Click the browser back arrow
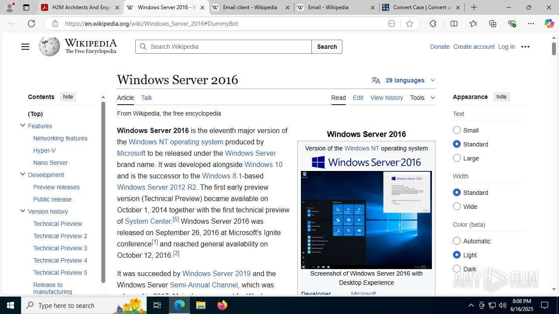This screenshot has height=314, width=559. pos(12,24)
